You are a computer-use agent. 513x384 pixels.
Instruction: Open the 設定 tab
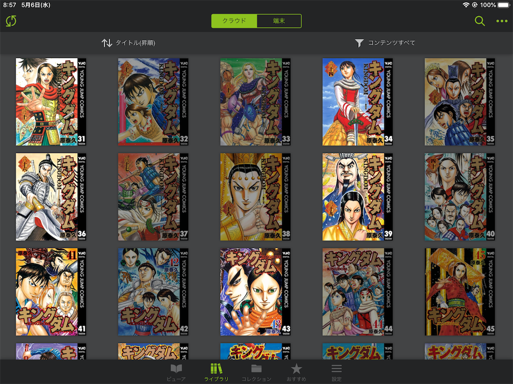[336, 372]
